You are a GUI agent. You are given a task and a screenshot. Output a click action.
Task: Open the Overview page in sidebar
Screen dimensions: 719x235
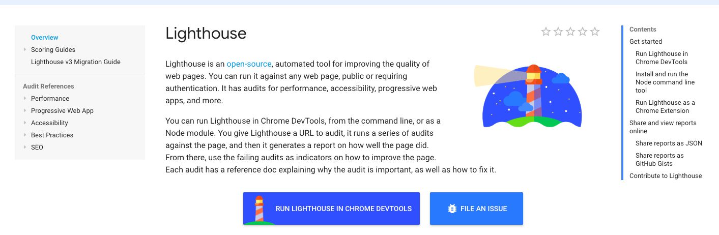tap(45, 37)
